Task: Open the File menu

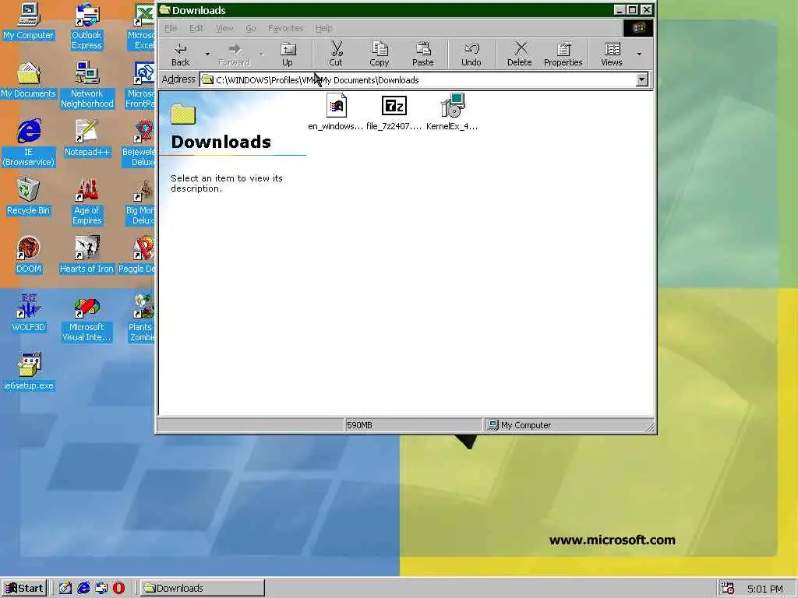Action: 171,28
